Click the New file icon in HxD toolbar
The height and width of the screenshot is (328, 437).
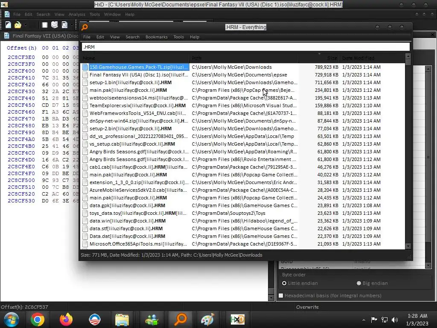[x=8, y=25]
